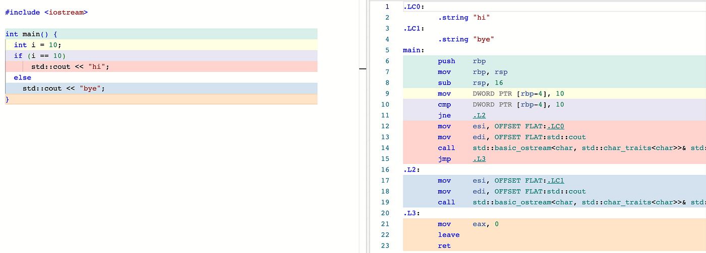The width and height of the screenshot is (706, 253).
Task: Select the call instruction on assembly line 14
Action: click(x=572, y=148)
